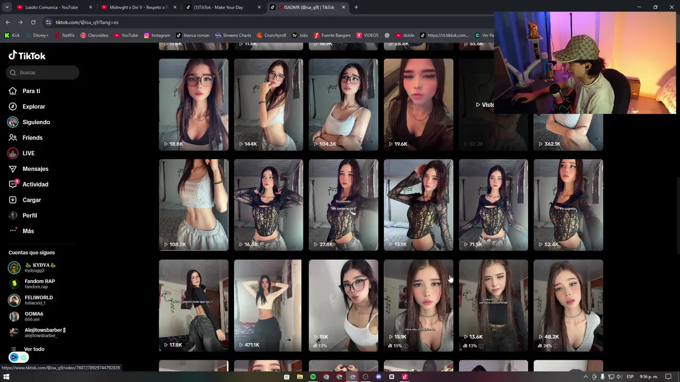Screen dimensions: 680x382
Task: Open the video with 27.8K views
Action: [343, 205]
